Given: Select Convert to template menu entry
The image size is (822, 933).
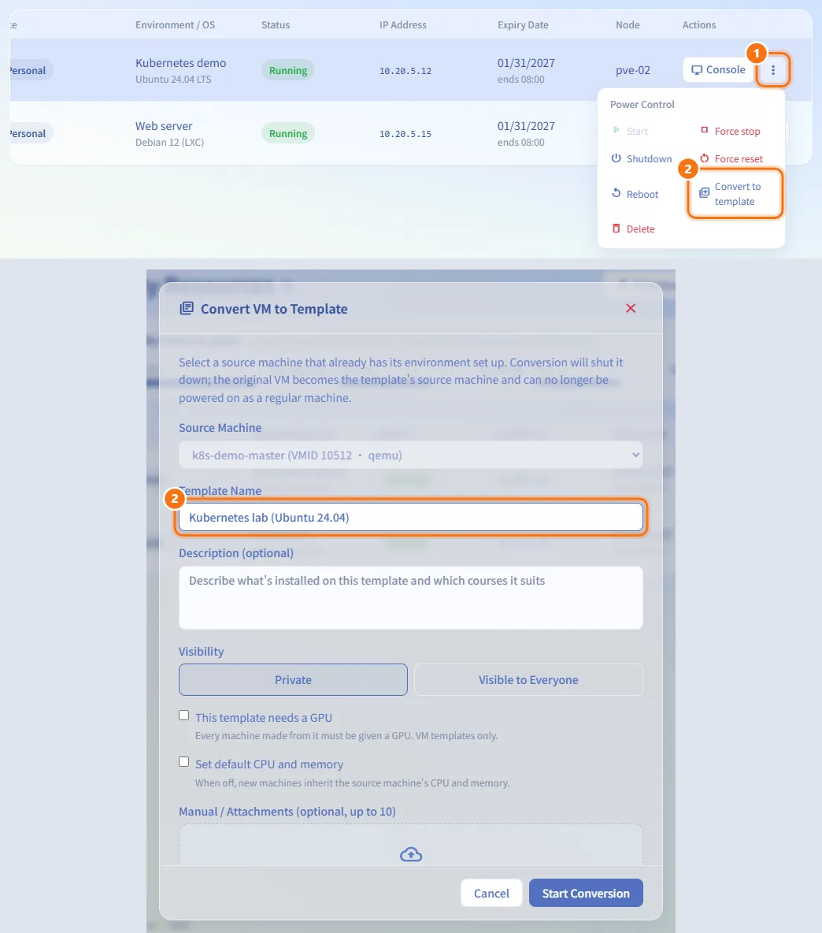Looking at the screenshot, I should click(735, 194).
